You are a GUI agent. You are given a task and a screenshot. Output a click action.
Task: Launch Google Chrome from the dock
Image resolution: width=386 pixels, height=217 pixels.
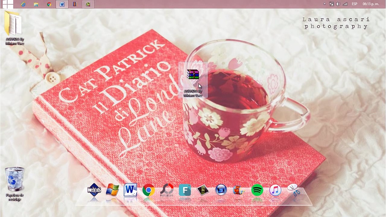[148, 190]
